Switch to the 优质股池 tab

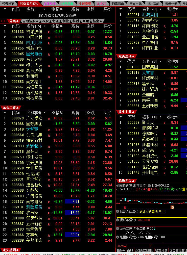[x=50, y=4]
